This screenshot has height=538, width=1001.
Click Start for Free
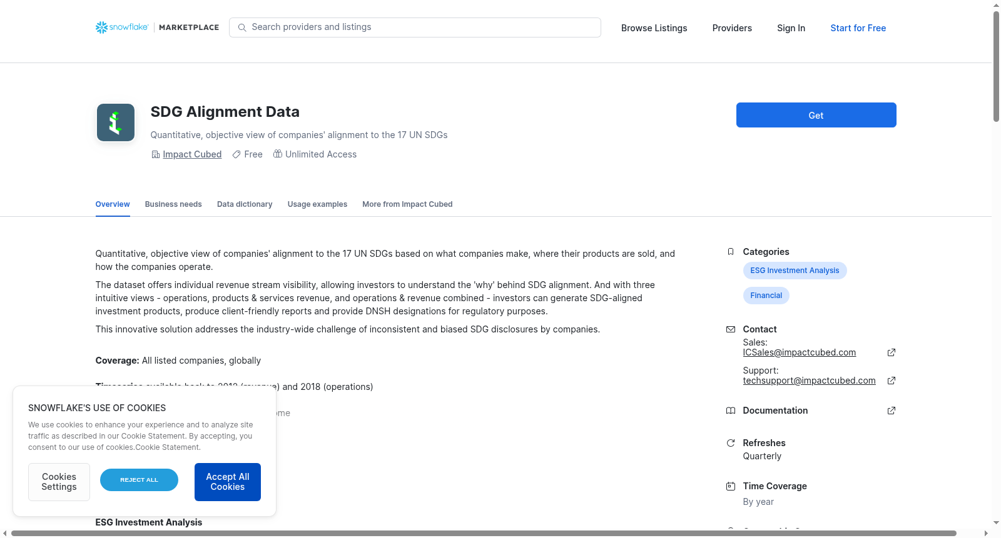point(858,28)
